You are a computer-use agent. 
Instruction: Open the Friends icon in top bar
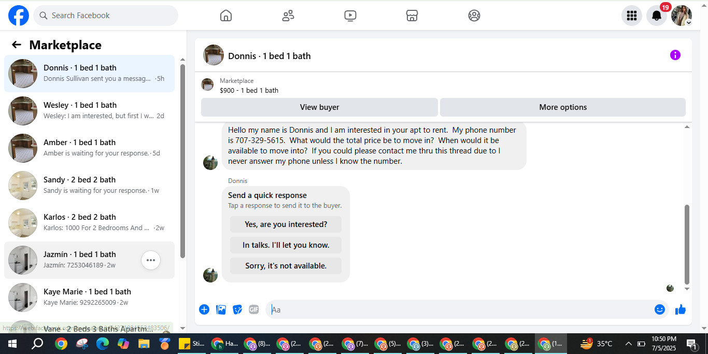(288, 16)
